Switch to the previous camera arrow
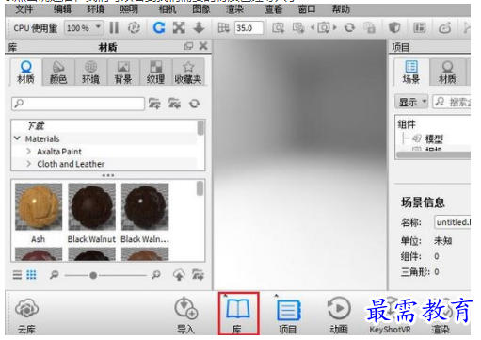481x340 pixels. 313,28
